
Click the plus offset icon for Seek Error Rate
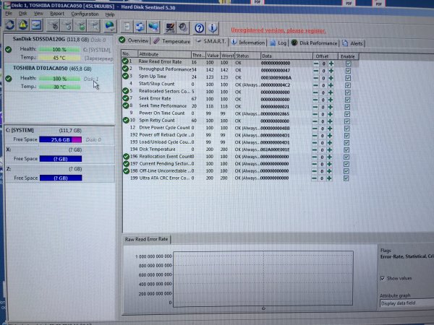coord(331,98)
